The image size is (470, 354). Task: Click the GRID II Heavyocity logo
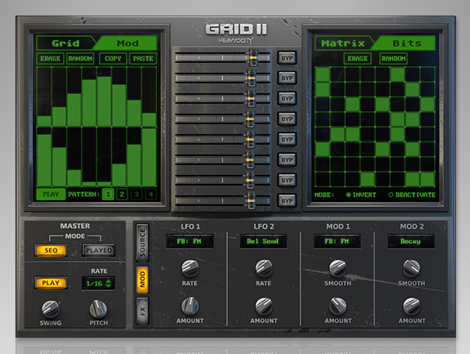pyautogui.click(x=236, y=34)
